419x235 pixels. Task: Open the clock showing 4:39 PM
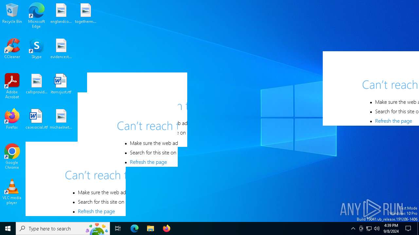pyautogui.click(x=391, y=228)
